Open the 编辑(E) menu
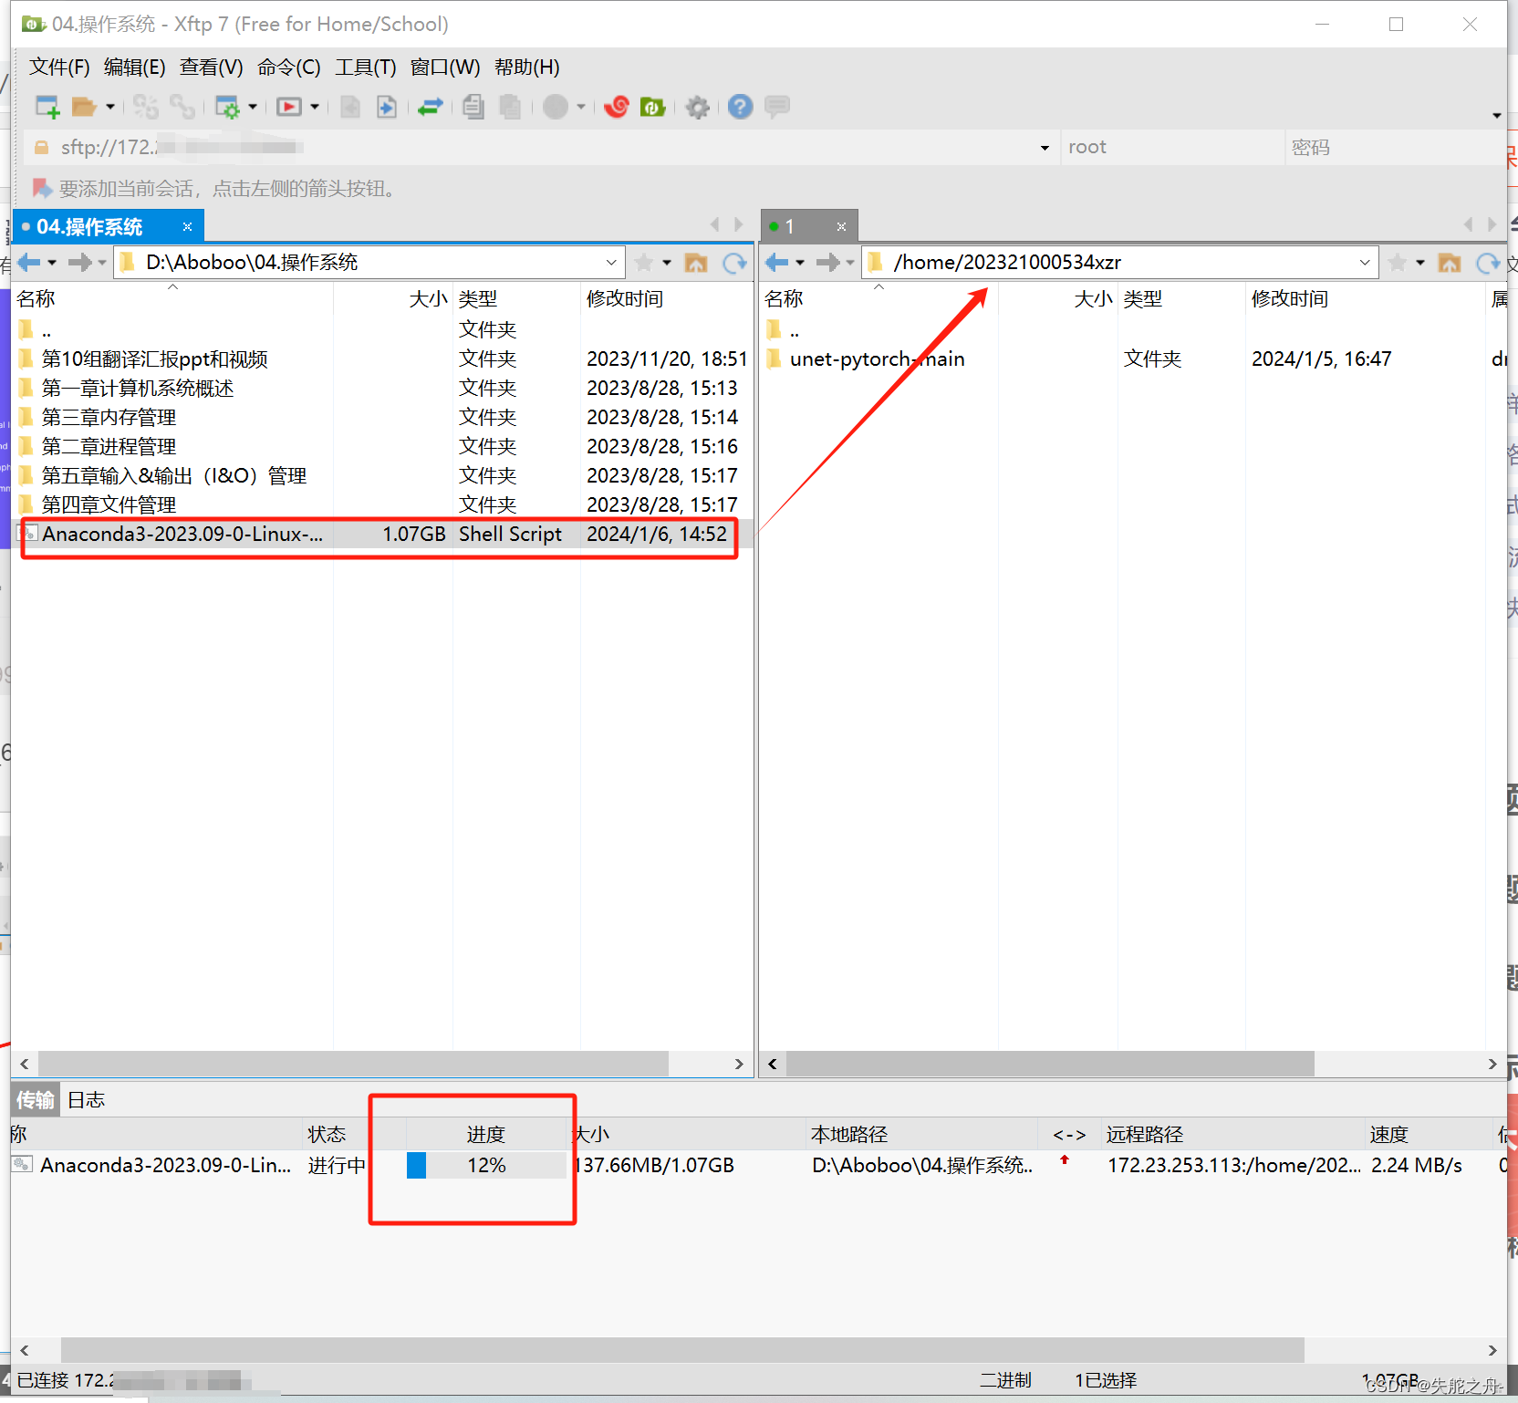Viewport: 1518px width, 1403px height. [135, 67]
